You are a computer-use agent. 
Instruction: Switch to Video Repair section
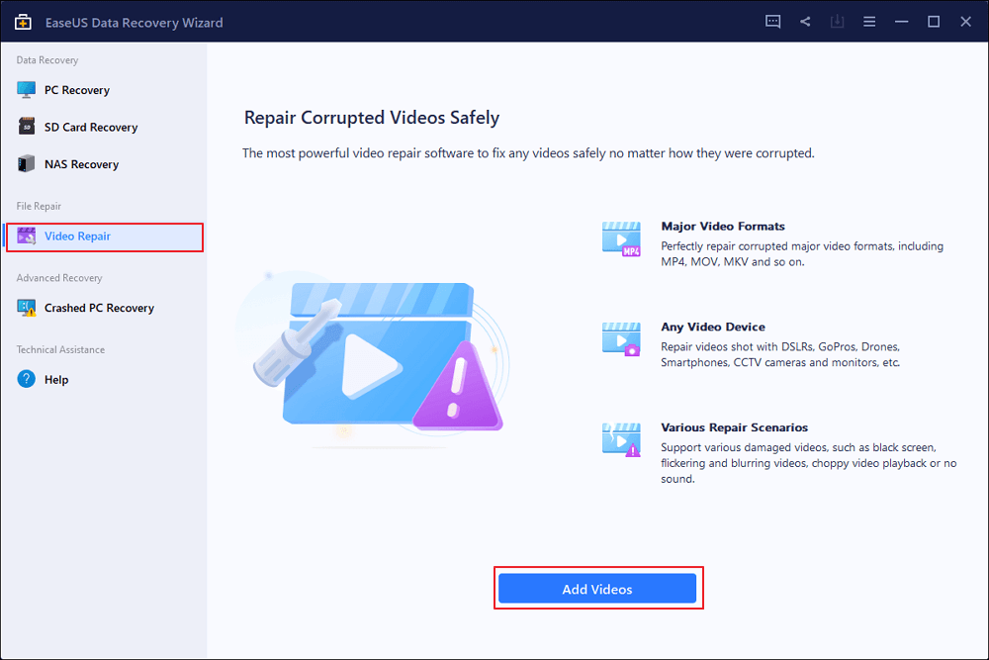[104, 236]
